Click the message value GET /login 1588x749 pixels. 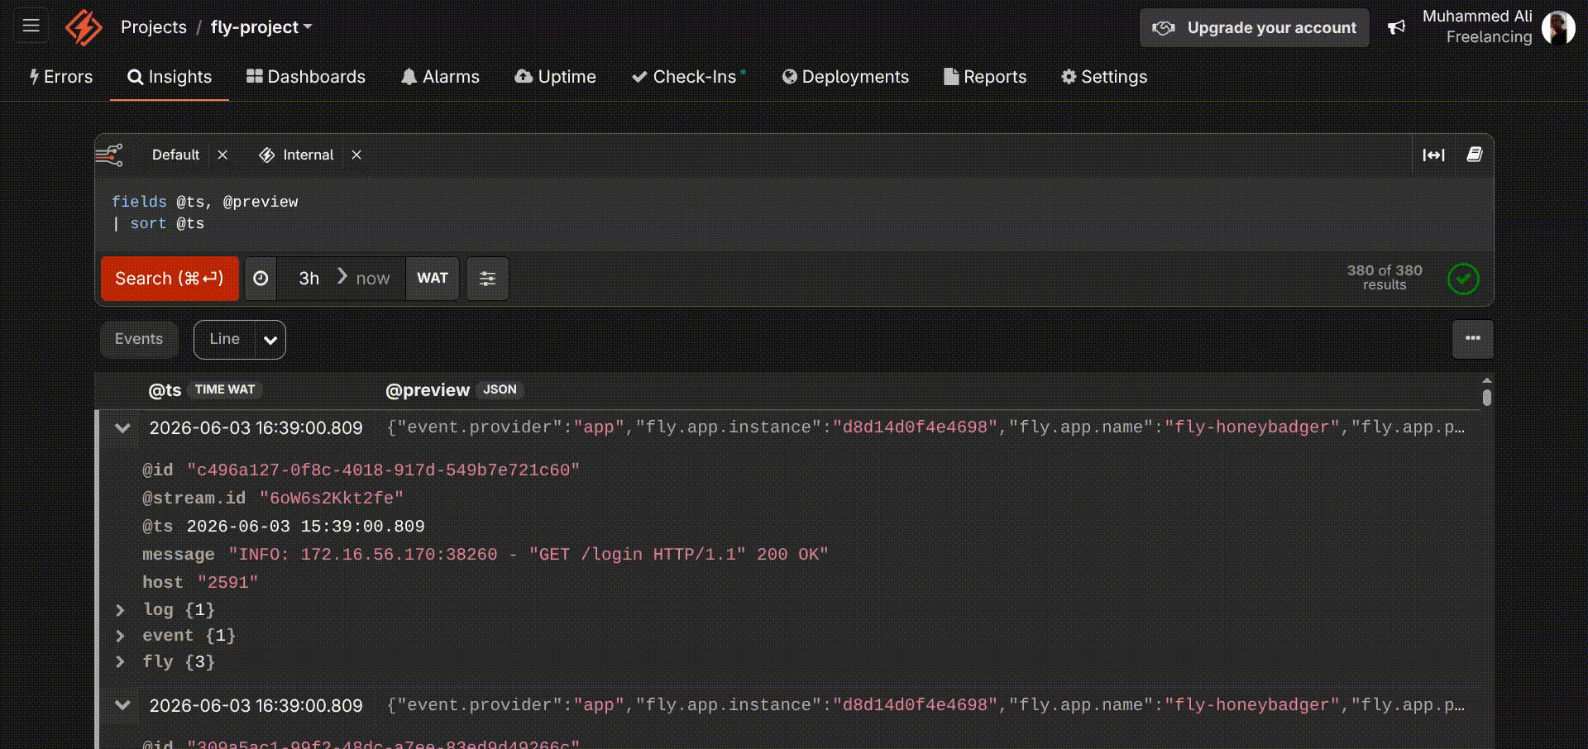(529, 555)
